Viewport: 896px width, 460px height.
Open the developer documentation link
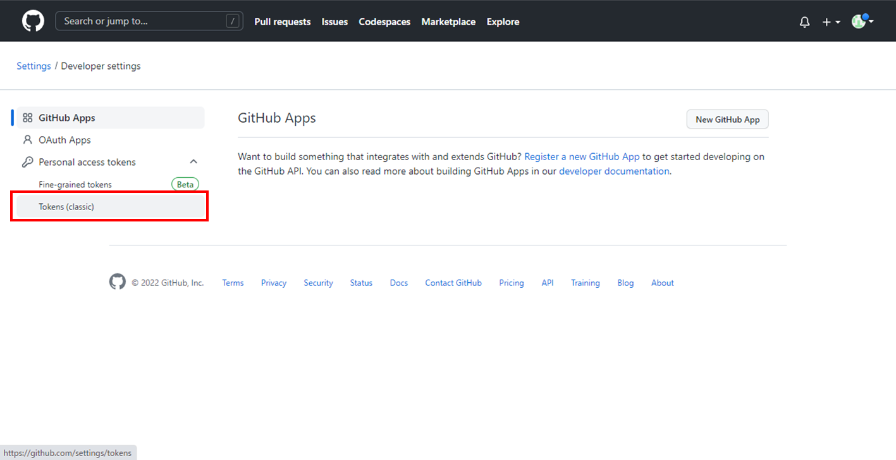[614, 171]
